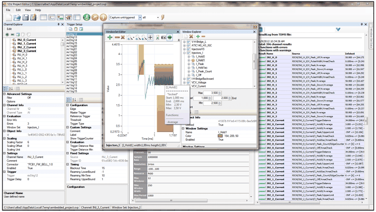The height and width of the screenshot is (212, 376).
Task: Click the orange minus in the Window Explorer toolbar
Action: [x=203, y=36]
